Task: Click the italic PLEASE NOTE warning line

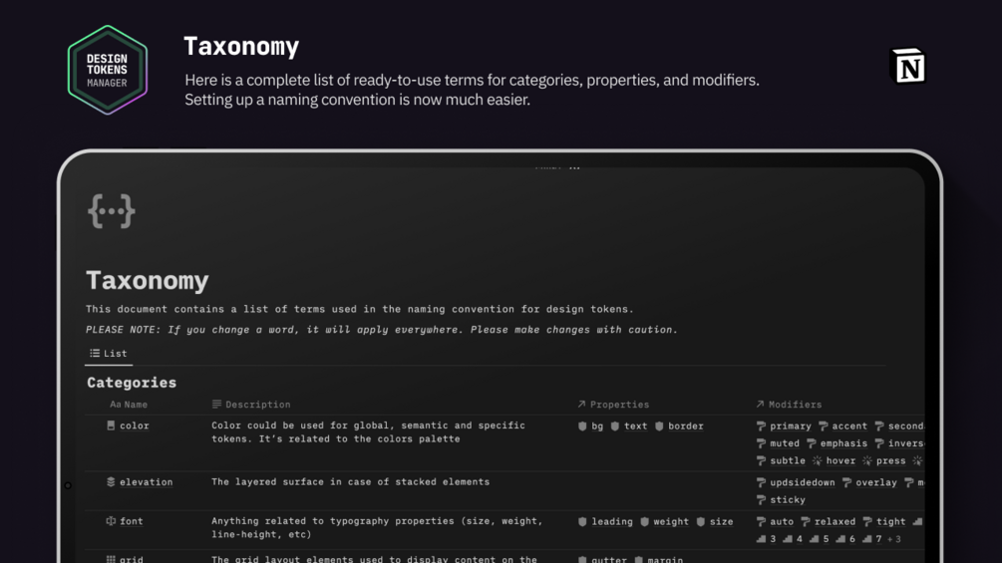Action: coord(382,330)
